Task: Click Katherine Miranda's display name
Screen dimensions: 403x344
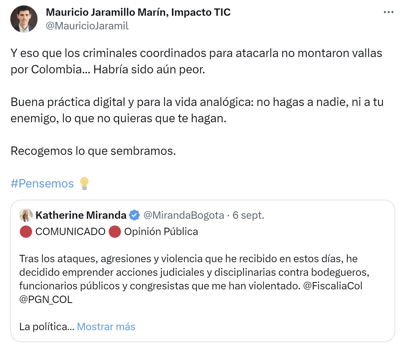Action: [80, 215]
